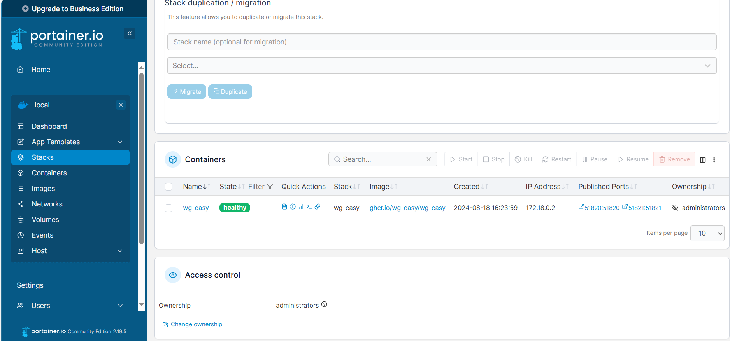Expand the App Templates submenu chevron
Screen dimensions: 730x341
120,142
